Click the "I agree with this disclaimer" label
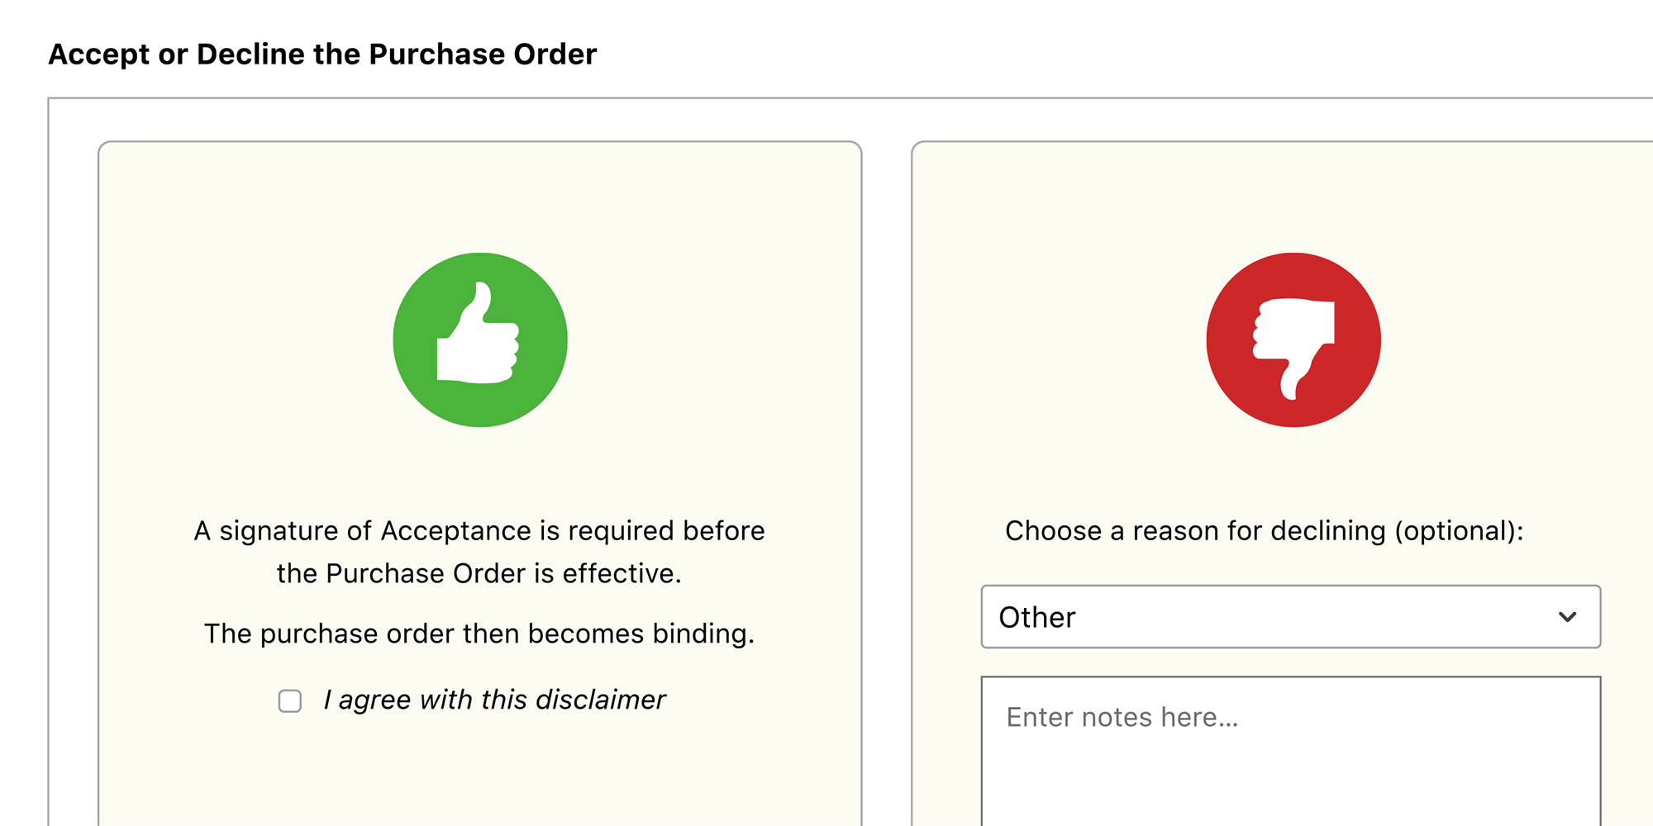The image size is (1653, 826). coord(494,700)
